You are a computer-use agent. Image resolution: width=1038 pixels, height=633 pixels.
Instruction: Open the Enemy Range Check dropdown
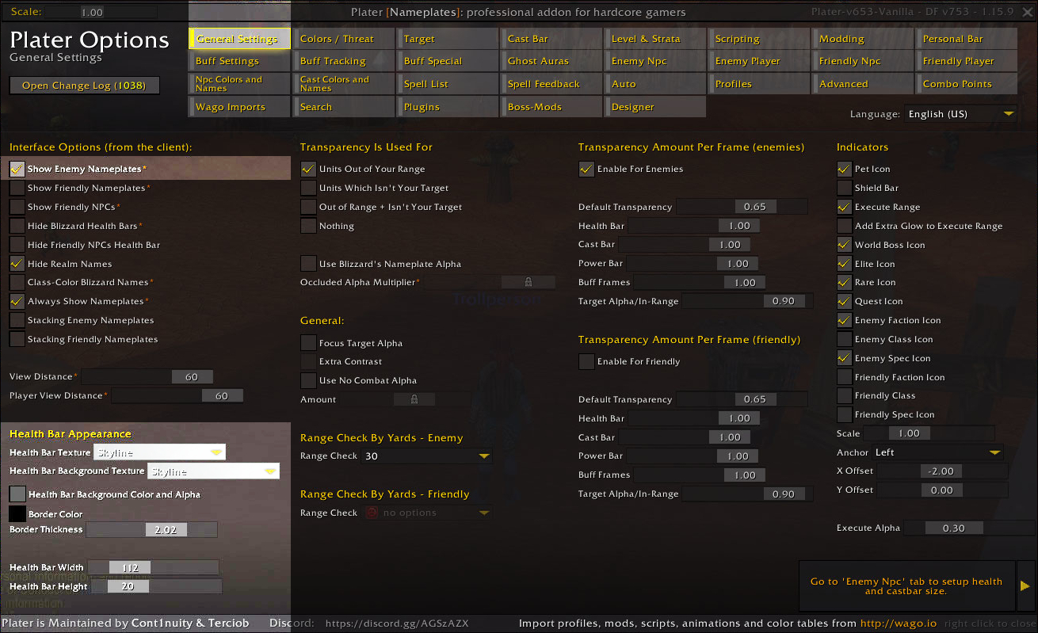pos(427,456)
